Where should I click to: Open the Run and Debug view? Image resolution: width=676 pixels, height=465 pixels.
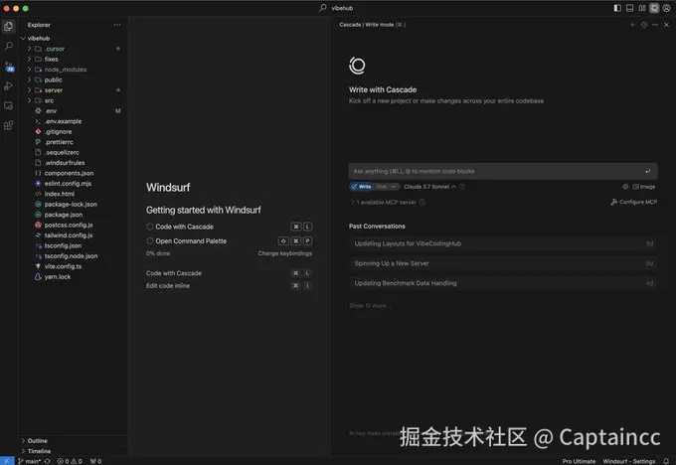8,85
